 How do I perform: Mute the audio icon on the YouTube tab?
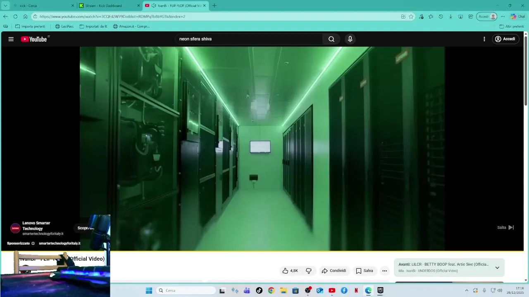154,6
